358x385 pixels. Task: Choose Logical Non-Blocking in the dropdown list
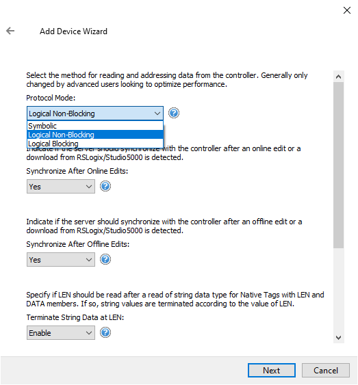click(95, 135)
